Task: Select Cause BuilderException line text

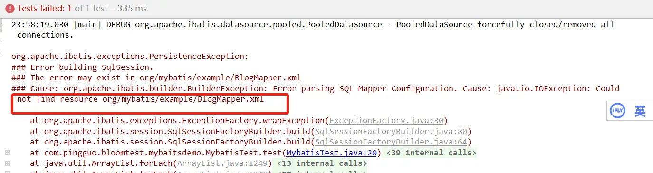Action: (x=316, y=89)
